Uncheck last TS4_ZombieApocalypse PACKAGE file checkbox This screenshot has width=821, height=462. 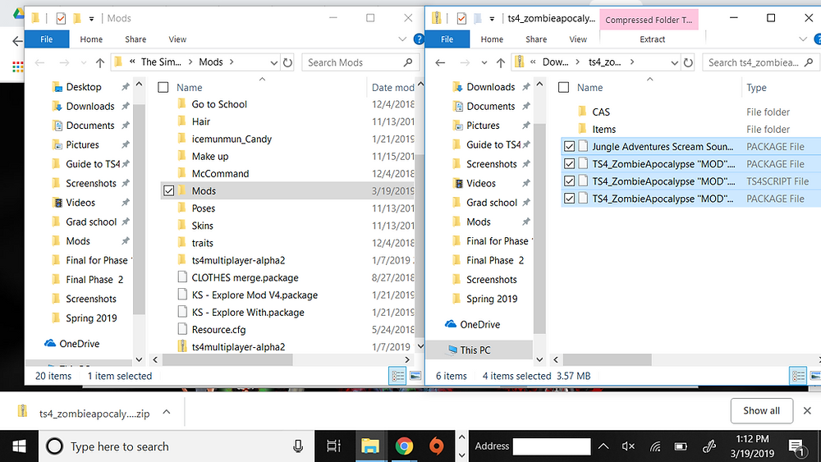569,199
